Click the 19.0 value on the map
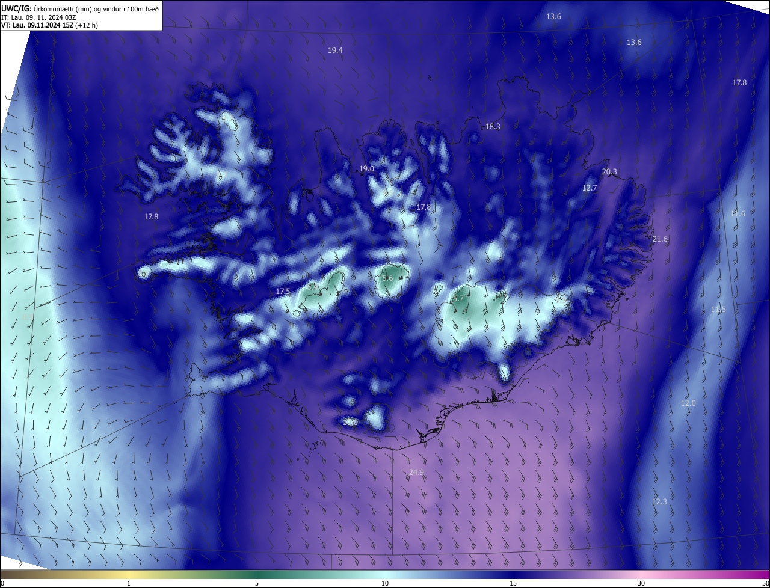770x588 pixels. 366,169
